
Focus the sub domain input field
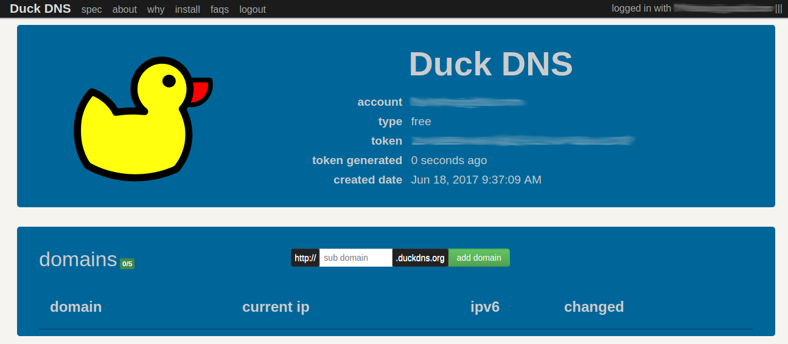[356, 258]
